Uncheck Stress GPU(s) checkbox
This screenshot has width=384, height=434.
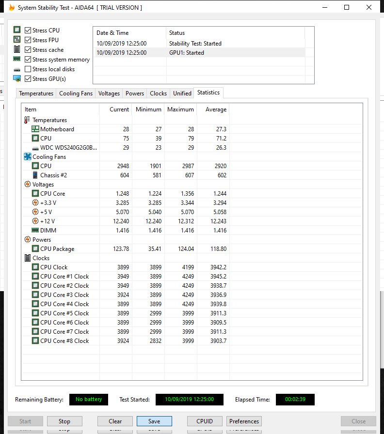pyautogui.click(x=28, y=79)
